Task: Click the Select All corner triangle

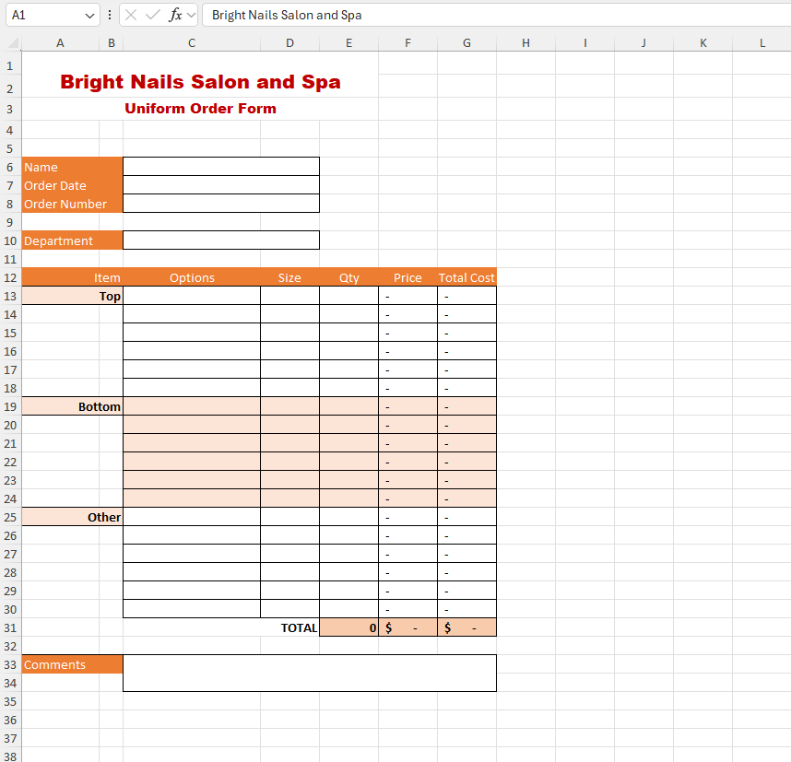Action: [14, 43]
